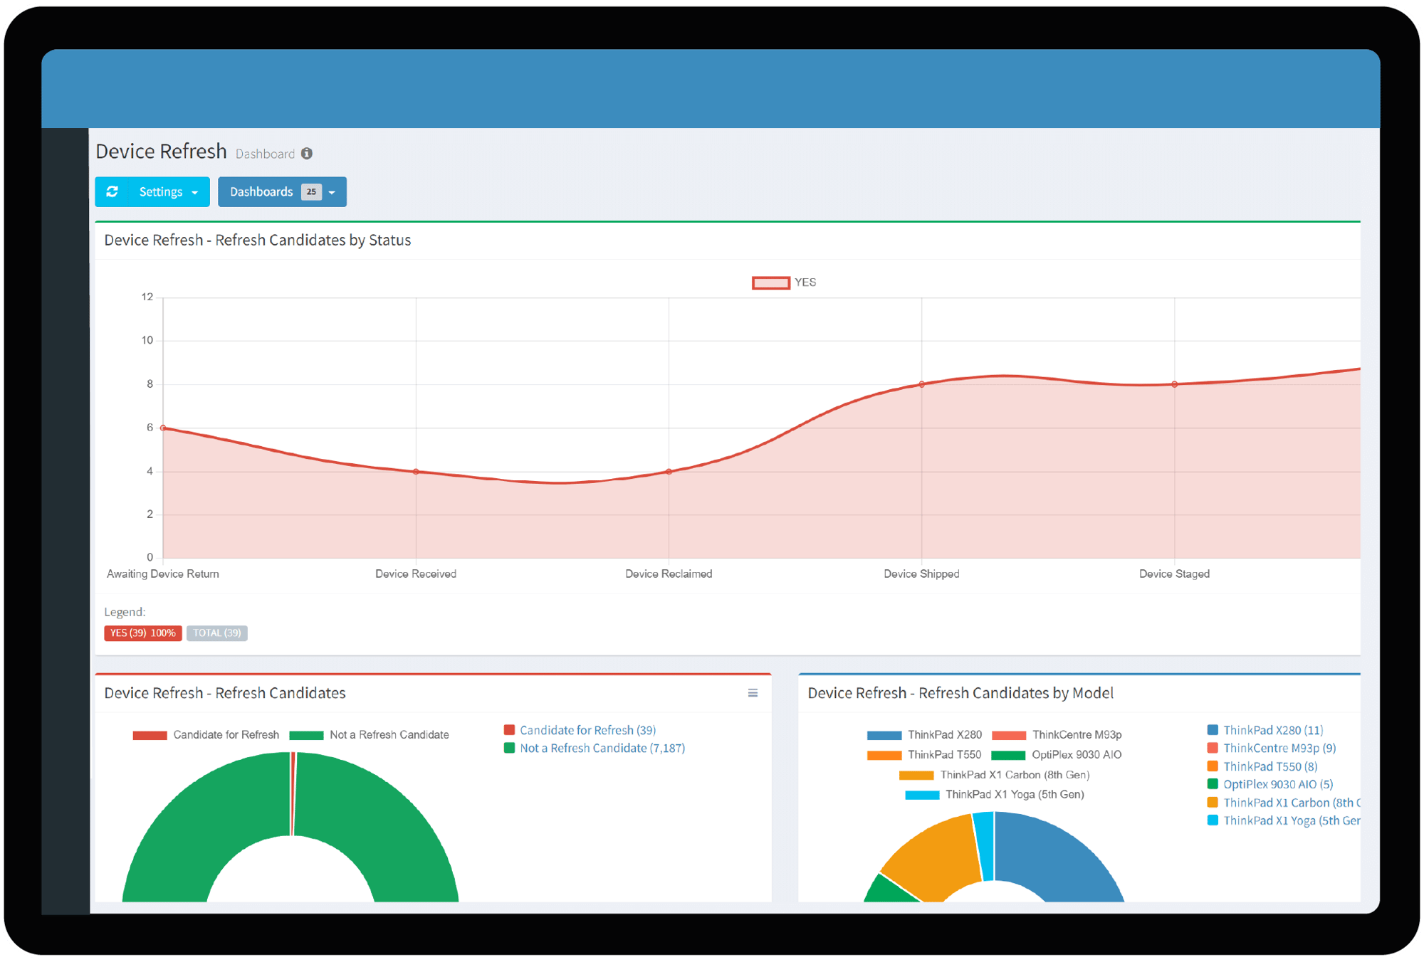The image size is (1424, 962).
Task: Toggle ThinkPad X1 Carbon (8th Gen) legend item
Action: click(x=995, y=775)
